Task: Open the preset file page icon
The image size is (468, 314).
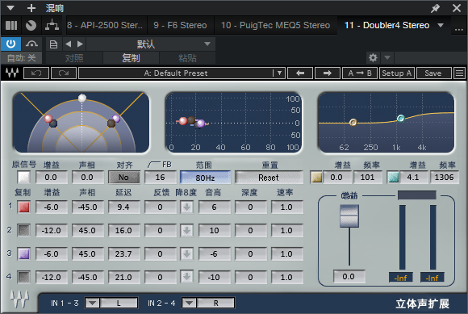Action: (x=53, y=44)
